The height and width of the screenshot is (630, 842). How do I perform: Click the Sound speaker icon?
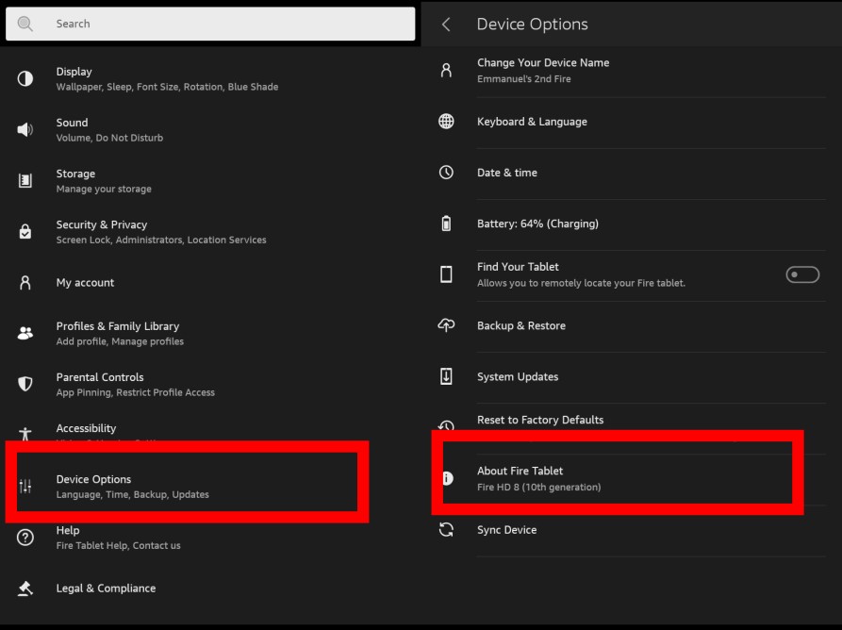point(25,129)
